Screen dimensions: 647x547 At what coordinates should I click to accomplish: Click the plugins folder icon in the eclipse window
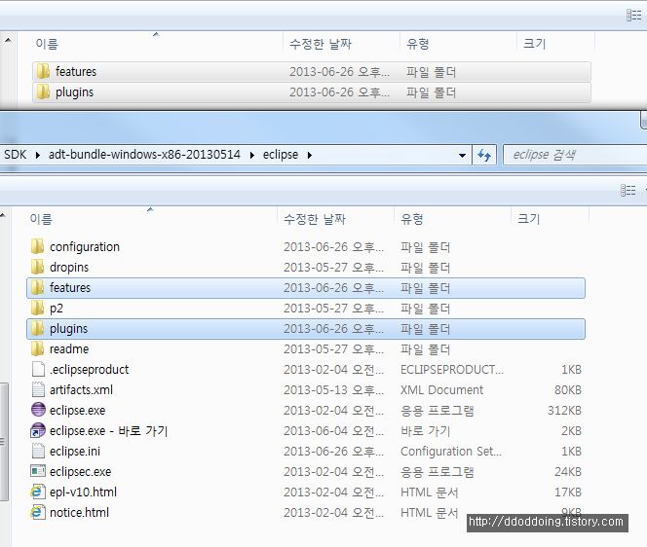click(37, 329)
